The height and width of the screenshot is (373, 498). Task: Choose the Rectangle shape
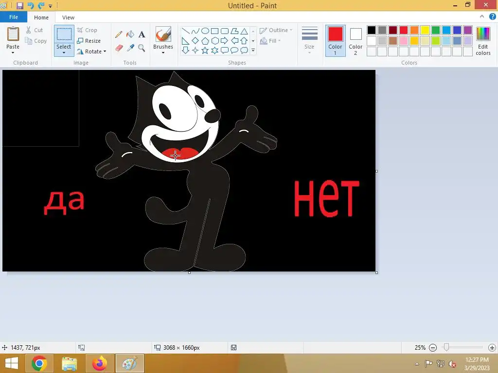(214, 31)
